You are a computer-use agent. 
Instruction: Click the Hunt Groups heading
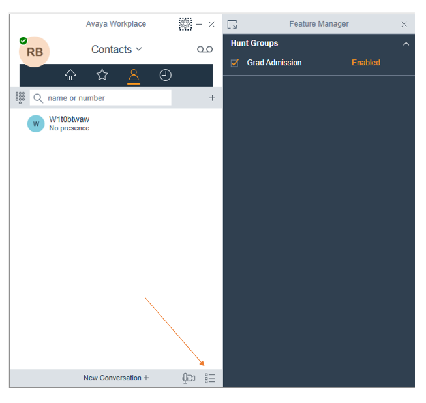click(x=254, y=43)
